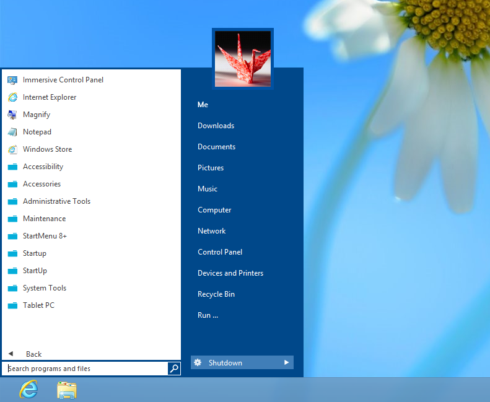Screen dimensions: 490x402
Task: Open the Music entry
Action: pyautogui.click(x=208, y=189)
